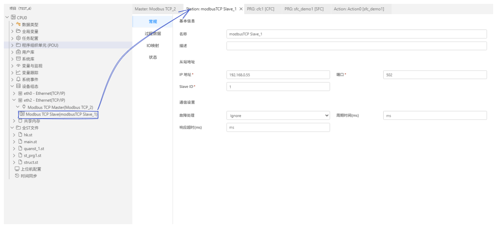The height and width of the screenshot is (228, 497).
Task: Switch to PRG: cfc1 [CFC] tab
Action: tap(261, 9)
